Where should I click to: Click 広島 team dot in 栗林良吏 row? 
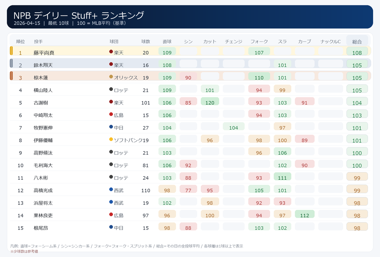coord(111,214)
